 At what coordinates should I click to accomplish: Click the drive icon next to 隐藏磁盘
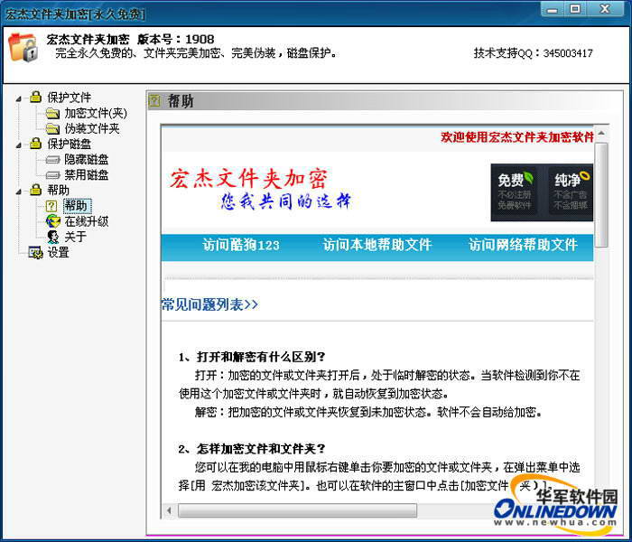click(x=52, y=160)
